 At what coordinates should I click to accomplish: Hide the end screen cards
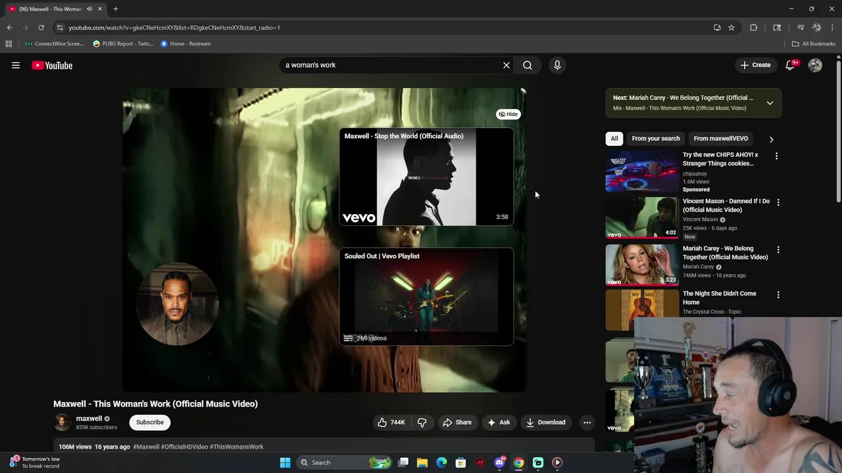tap(508, 114)
